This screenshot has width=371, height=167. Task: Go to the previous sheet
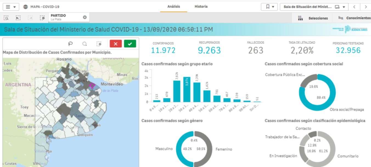[x=355, y=7]
